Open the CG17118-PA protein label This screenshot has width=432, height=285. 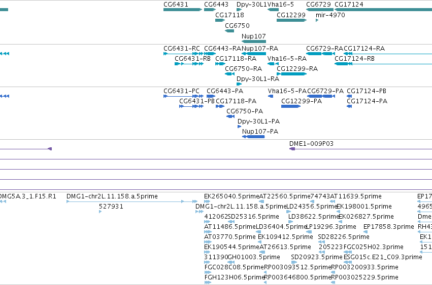coord(236,101)
